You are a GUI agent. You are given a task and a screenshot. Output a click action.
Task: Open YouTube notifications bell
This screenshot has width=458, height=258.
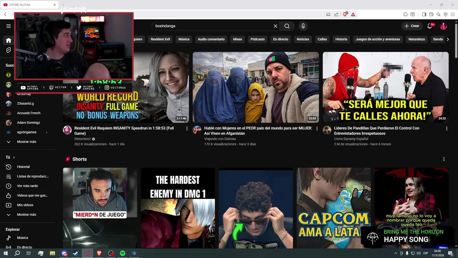pyautogui.click(x=430, y=26)
